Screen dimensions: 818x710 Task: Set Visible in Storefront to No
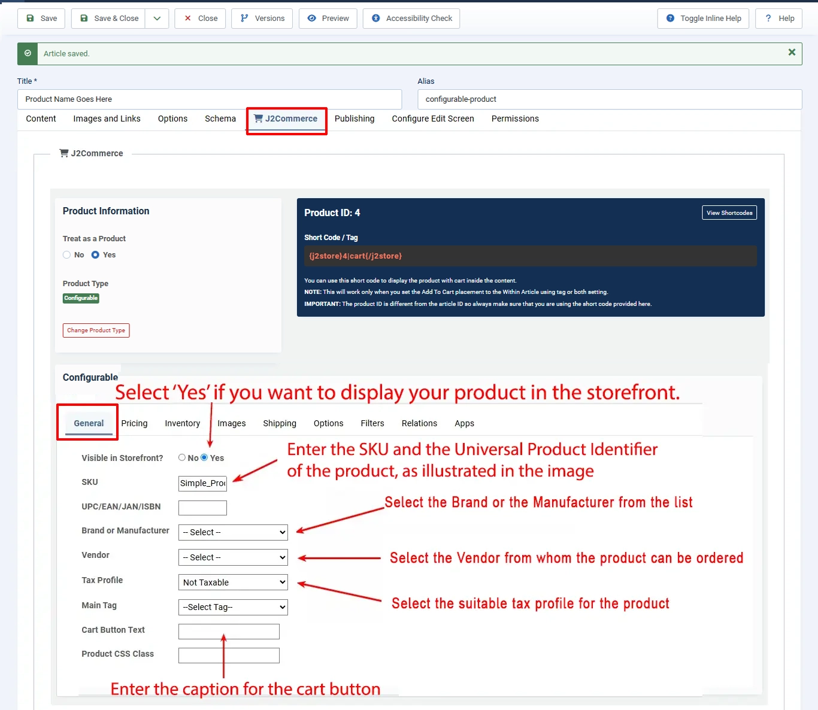(182, 457)
